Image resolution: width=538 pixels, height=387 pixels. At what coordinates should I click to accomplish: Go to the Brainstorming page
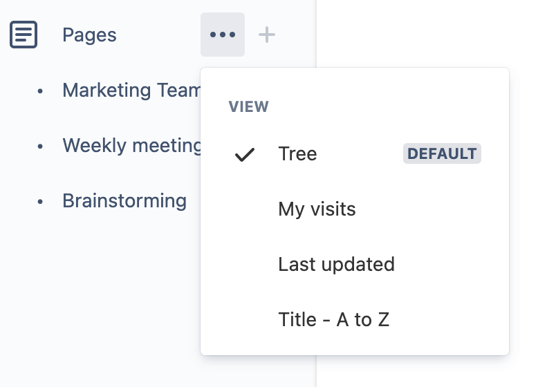pos(124,200)
